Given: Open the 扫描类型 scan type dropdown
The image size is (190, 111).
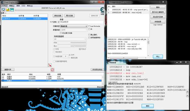Looking at the screenshot, I should coord(74,26).
